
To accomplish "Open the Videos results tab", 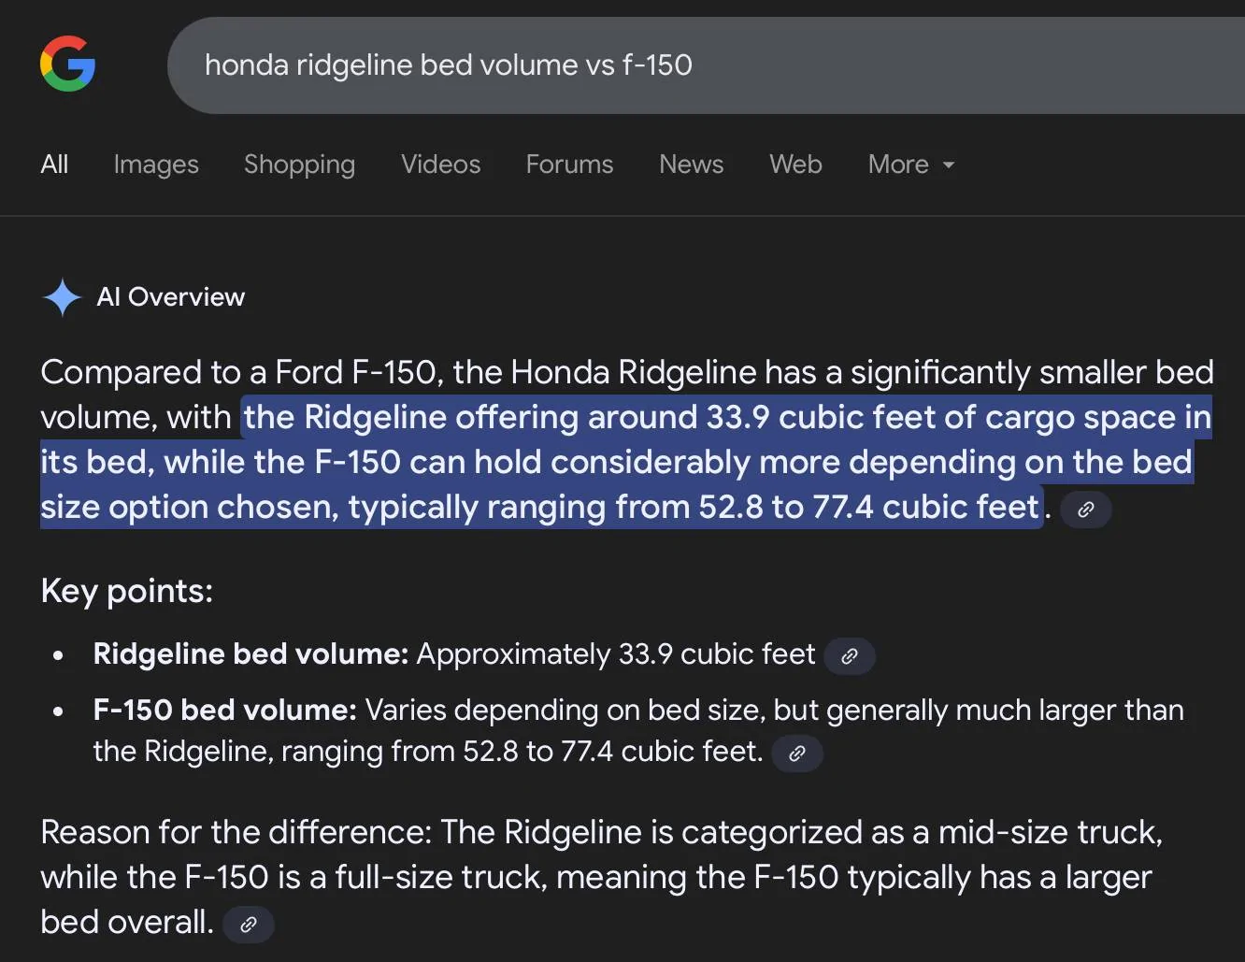I will point(440,165).
